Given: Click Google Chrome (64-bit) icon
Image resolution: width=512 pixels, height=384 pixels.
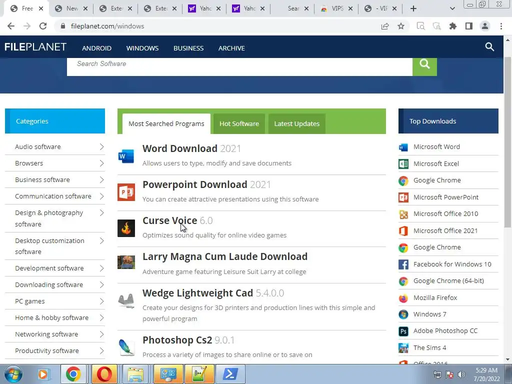Looking at the screenshot, I should tap(403, 281).
